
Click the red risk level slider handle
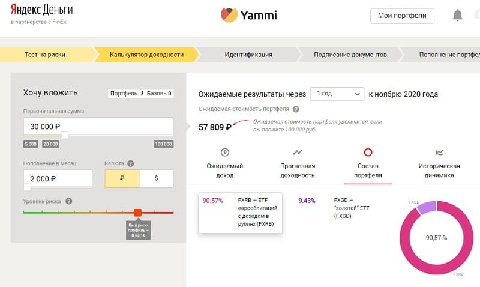tap(137, 213)
